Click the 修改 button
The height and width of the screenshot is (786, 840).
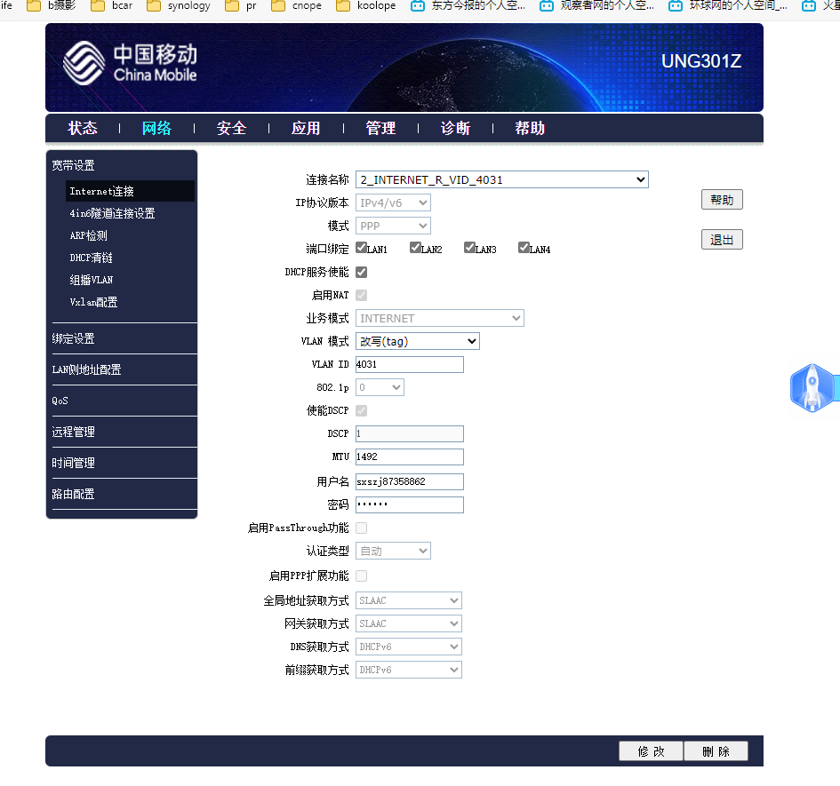(x=651, y=751)
